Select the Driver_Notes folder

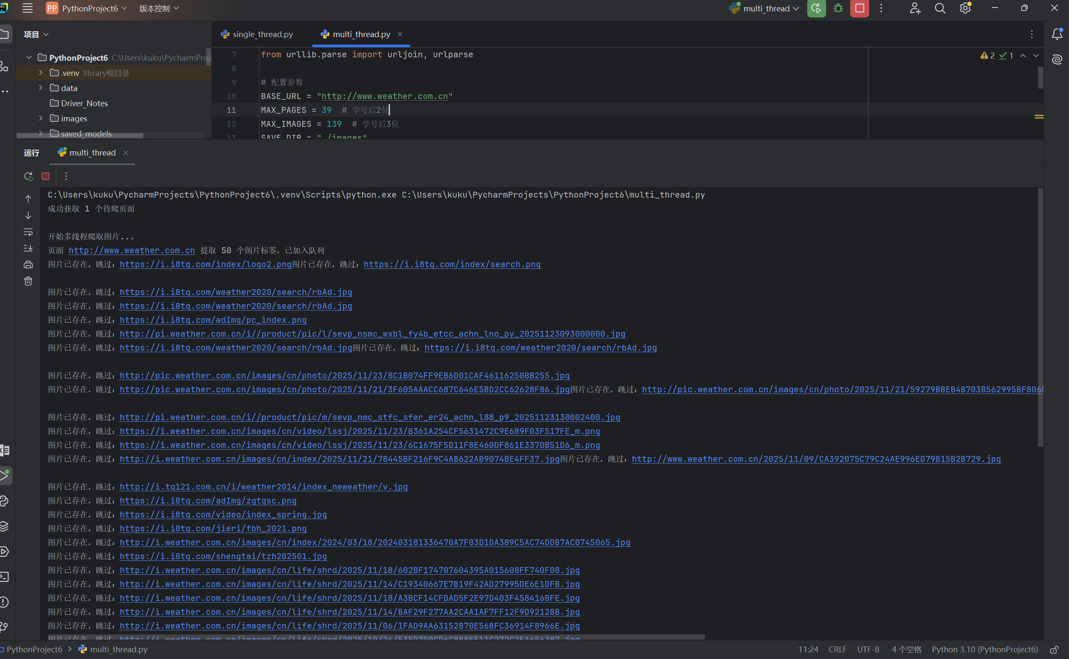(x=84, y=103)
